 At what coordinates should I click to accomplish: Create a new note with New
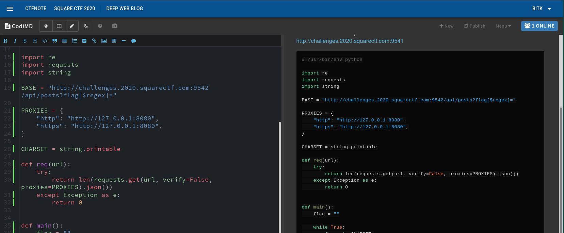pyautogui.click(x=447, y=26)
